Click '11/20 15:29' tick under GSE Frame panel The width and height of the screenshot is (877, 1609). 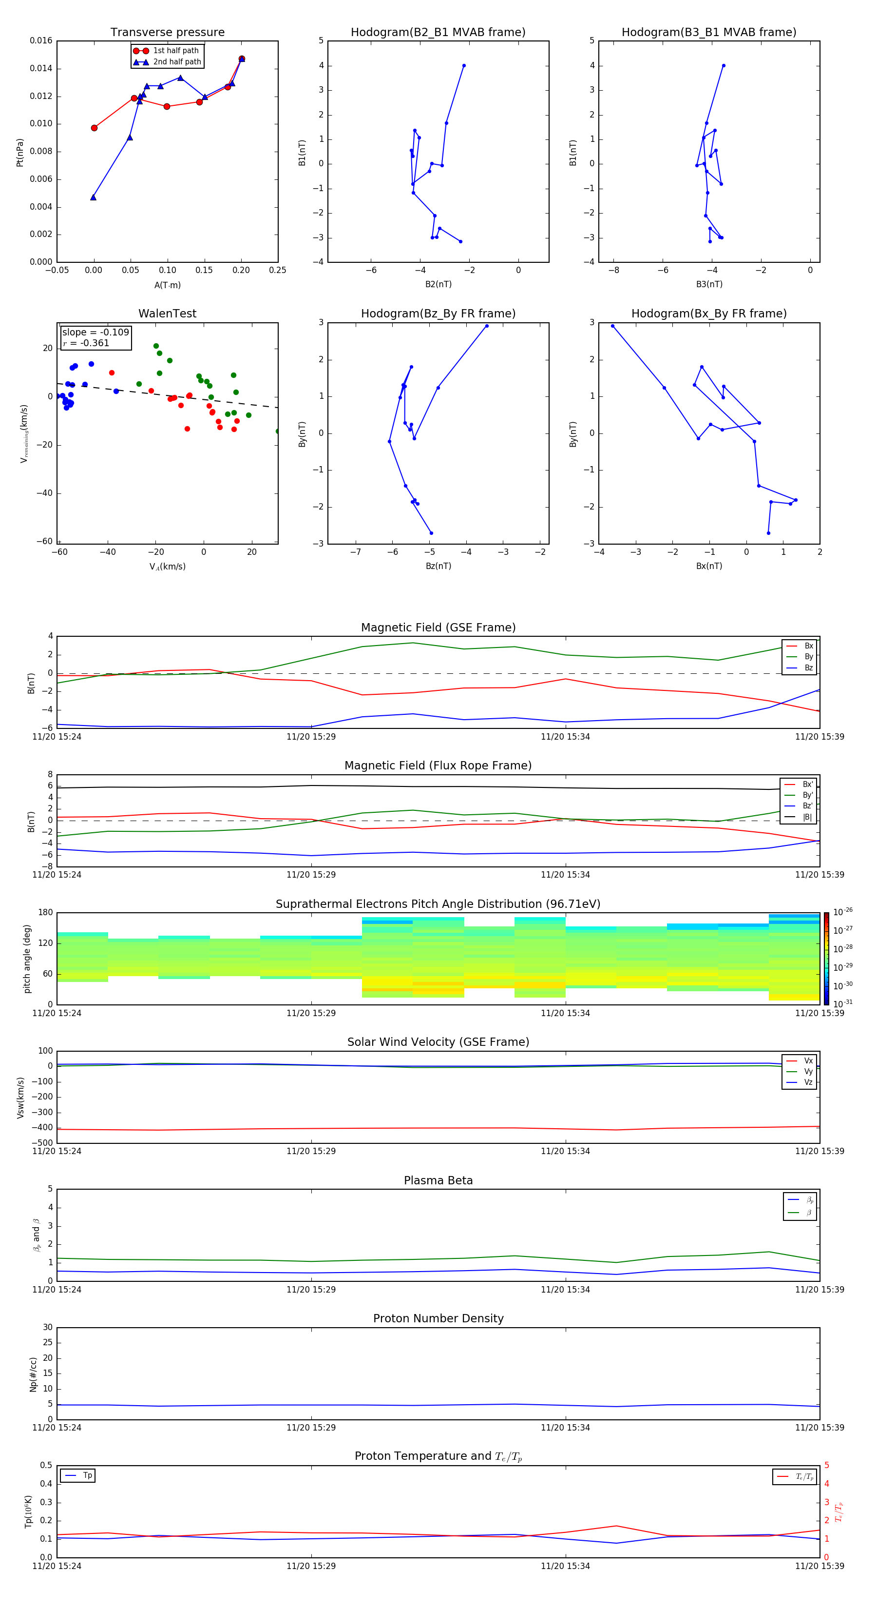coord(311,737)
